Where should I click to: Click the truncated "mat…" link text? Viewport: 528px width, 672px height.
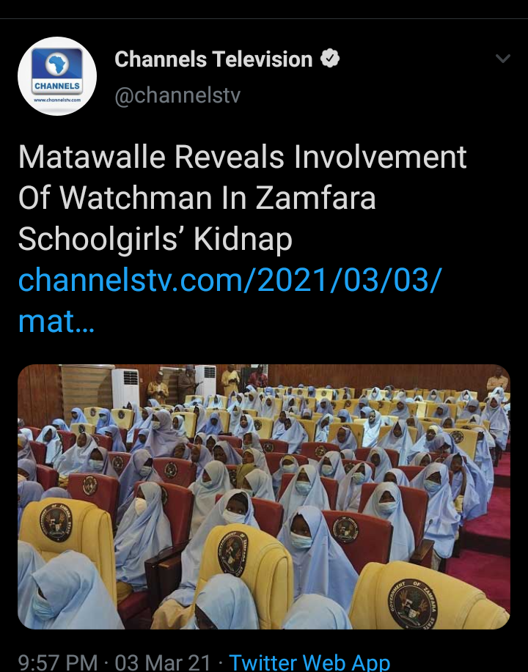tap(56, 321)
